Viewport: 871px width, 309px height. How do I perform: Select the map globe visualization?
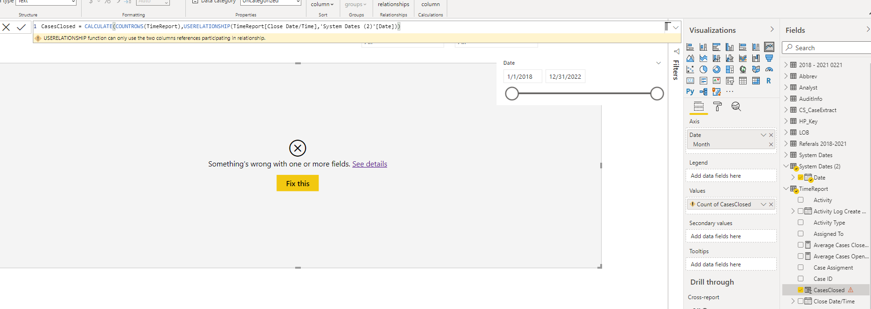tap(742, 69)
